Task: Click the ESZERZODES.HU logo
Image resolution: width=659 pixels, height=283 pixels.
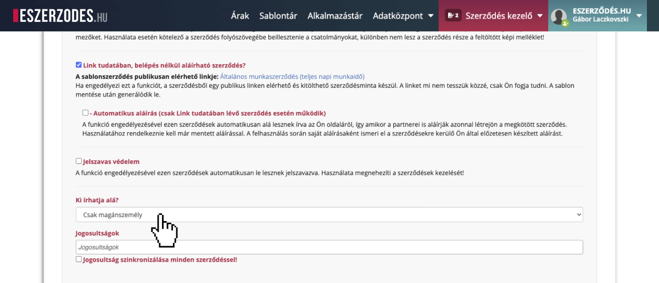Action: click(60, 15)
